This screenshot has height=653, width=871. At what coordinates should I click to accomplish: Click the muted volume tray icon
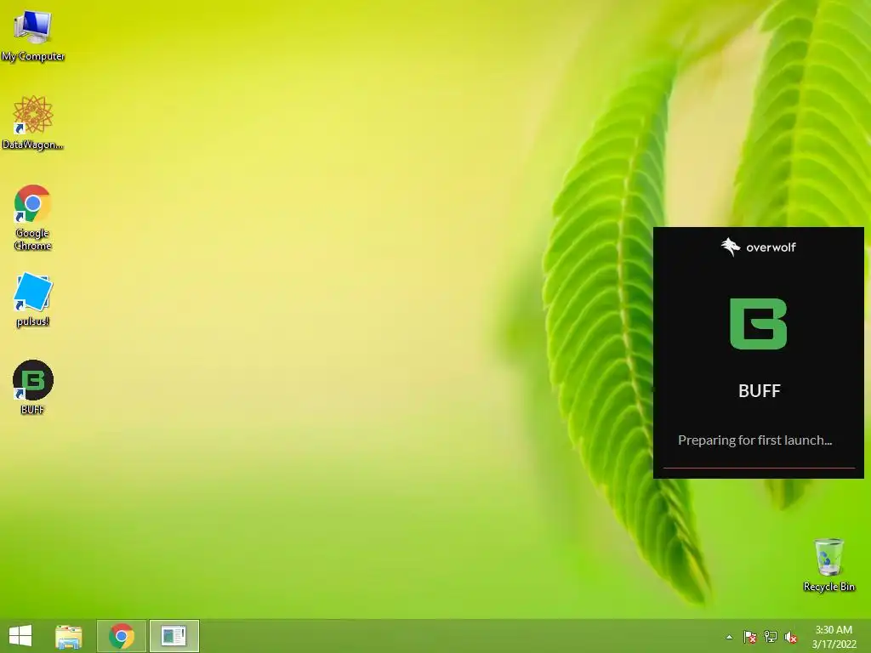(791, 637)
